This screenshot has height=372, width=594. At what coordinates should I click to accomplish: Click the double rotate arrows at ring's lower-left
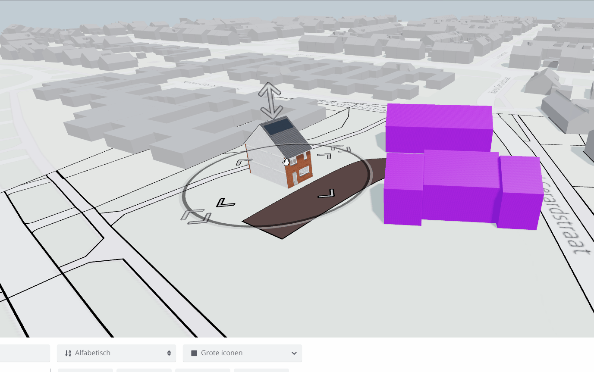195,216
